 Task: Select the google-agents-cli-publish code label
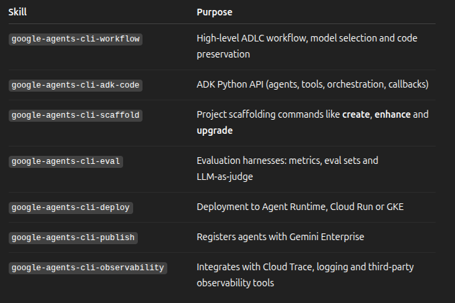click(x=73, y=237)
